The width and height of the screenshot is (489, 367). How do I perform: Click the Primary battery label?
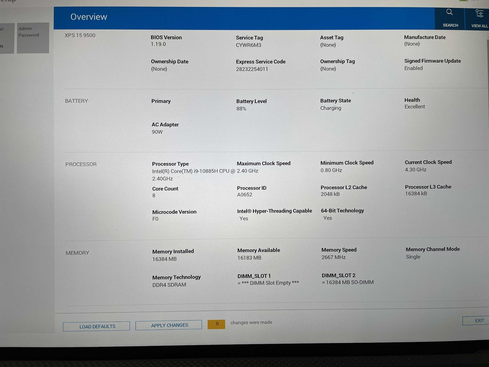pos(161,101)
